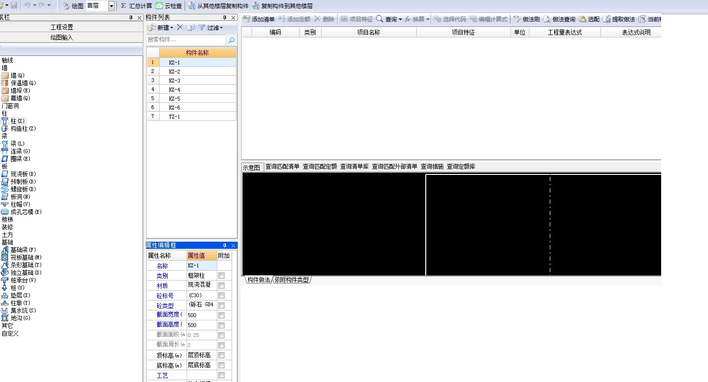Focus the 搜索构件 search field
The image size is (708, 382).
click(x=187, y=40)
